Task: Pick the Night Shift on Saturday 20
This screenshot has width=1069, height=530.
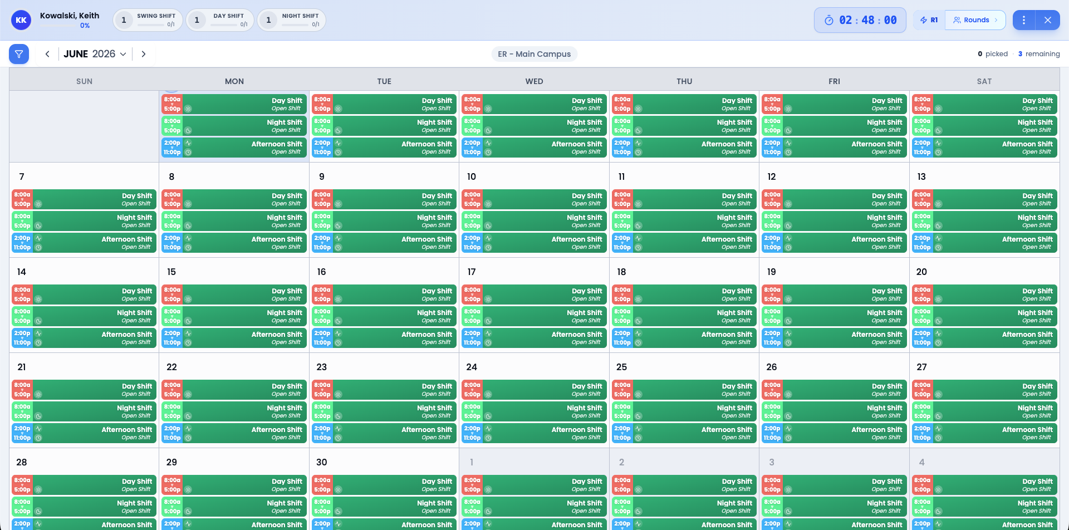Action: (984, 316)
